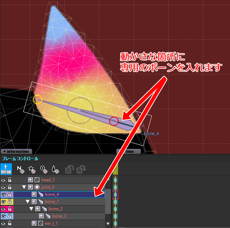
Task: Toggle bone_3 visibility eye
Action: 3,216
